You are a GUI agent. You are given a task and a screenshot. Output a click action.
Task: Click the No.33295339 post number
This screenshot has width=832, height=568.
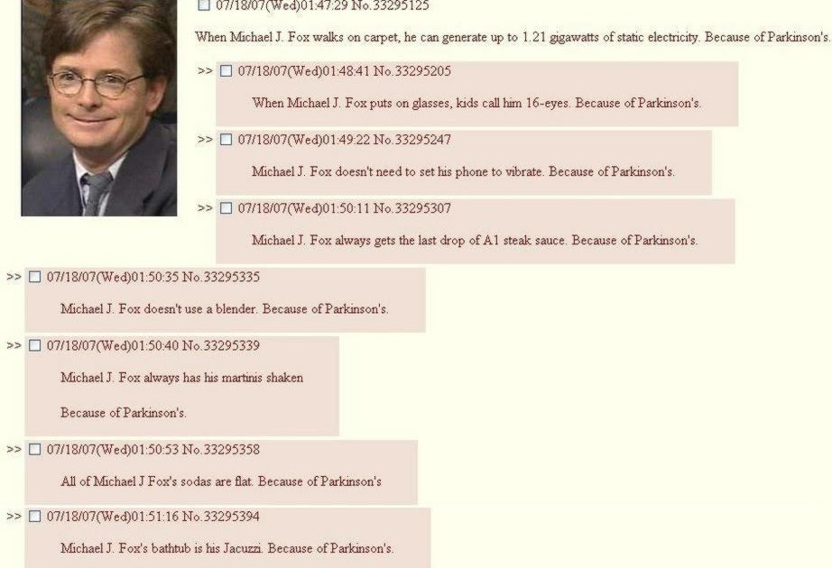221,346
